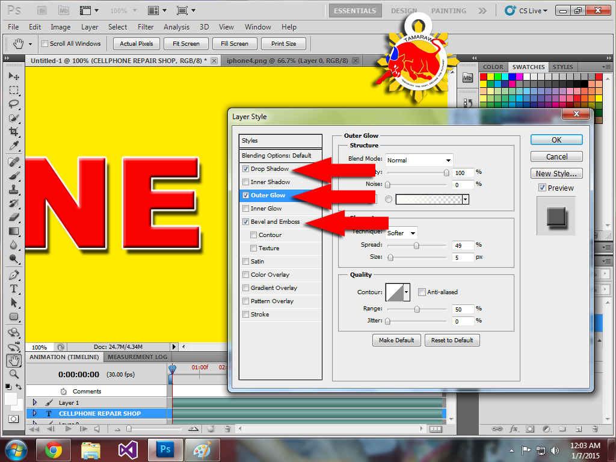Switch to the Measurement Log tab
Viewport: 616px width, 462px height.
(x=137, y=357)
